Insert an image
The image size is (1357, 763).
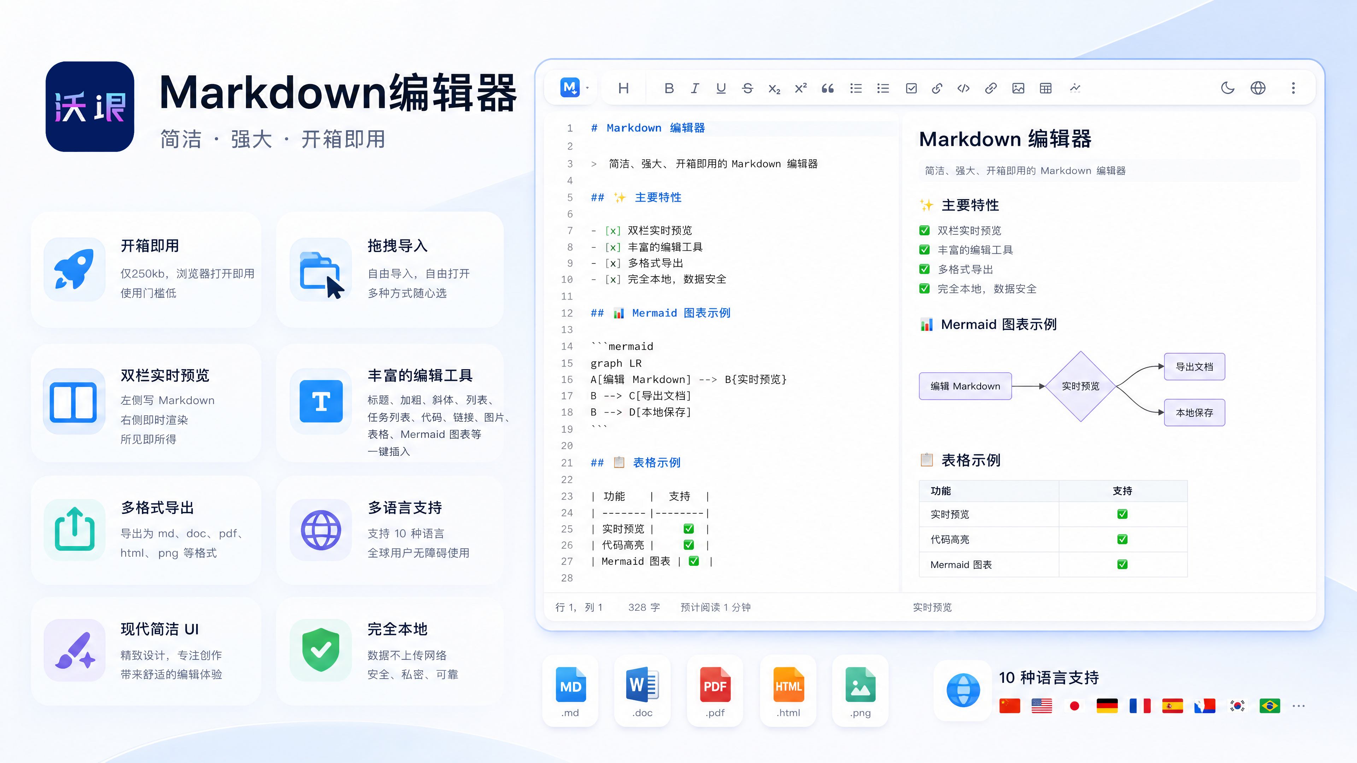point(1018,88)
